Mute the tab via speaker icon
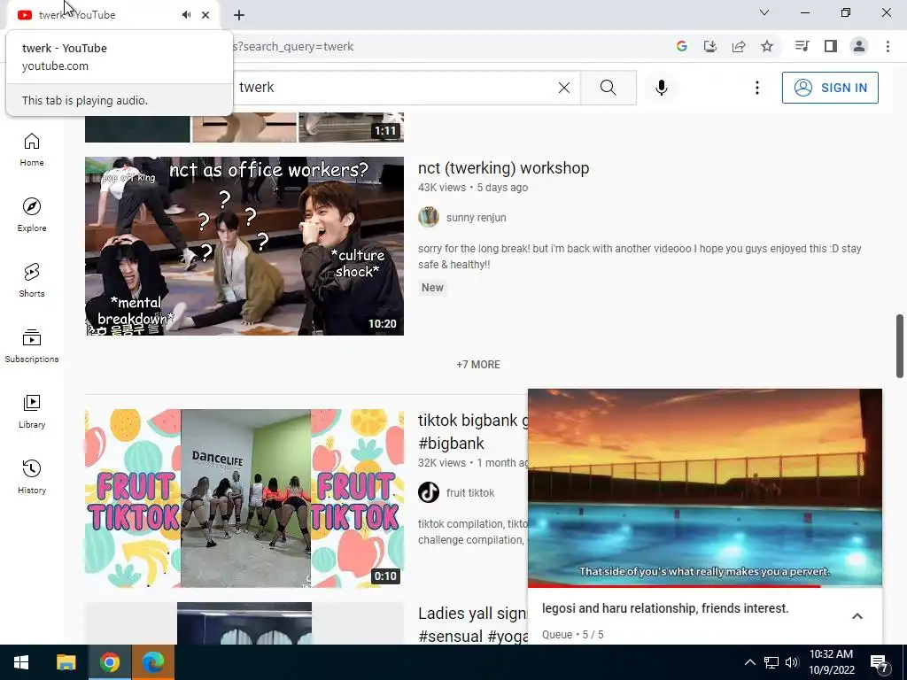Viewport: 907px width, 680px height. (x=186, y=15)
